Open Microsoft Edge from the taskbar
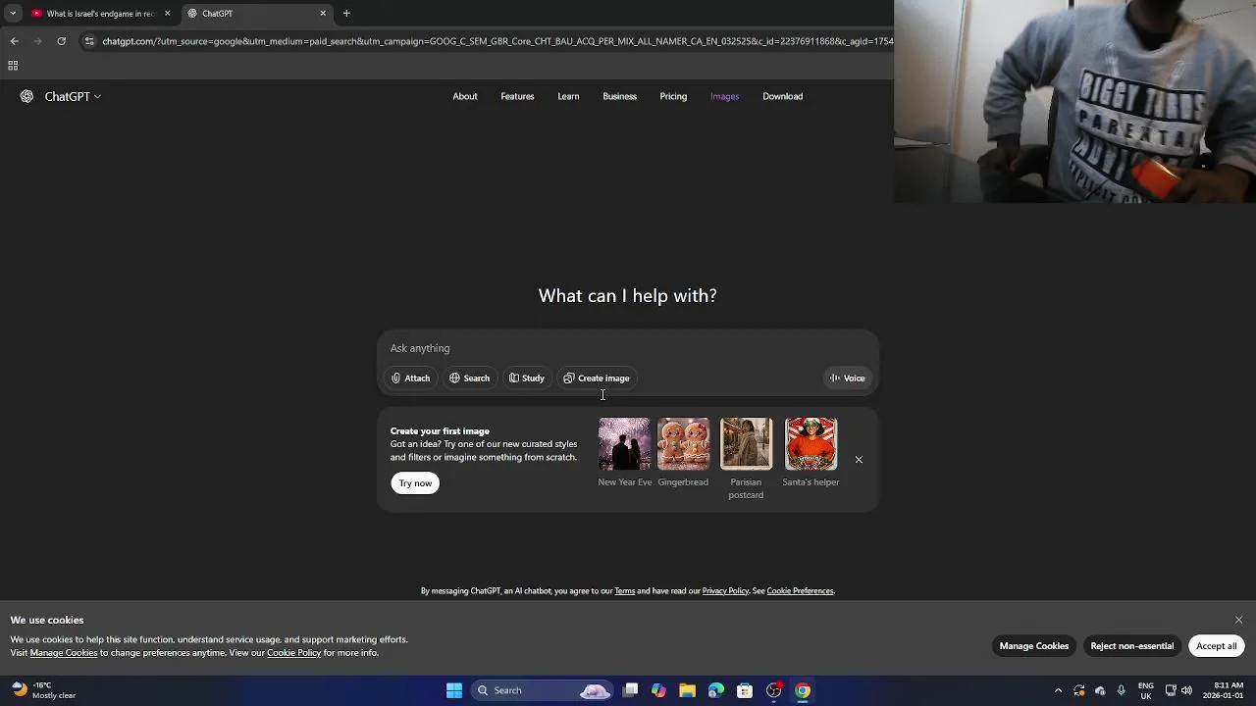Screen dimensions: 1256x706 (716, 690)
